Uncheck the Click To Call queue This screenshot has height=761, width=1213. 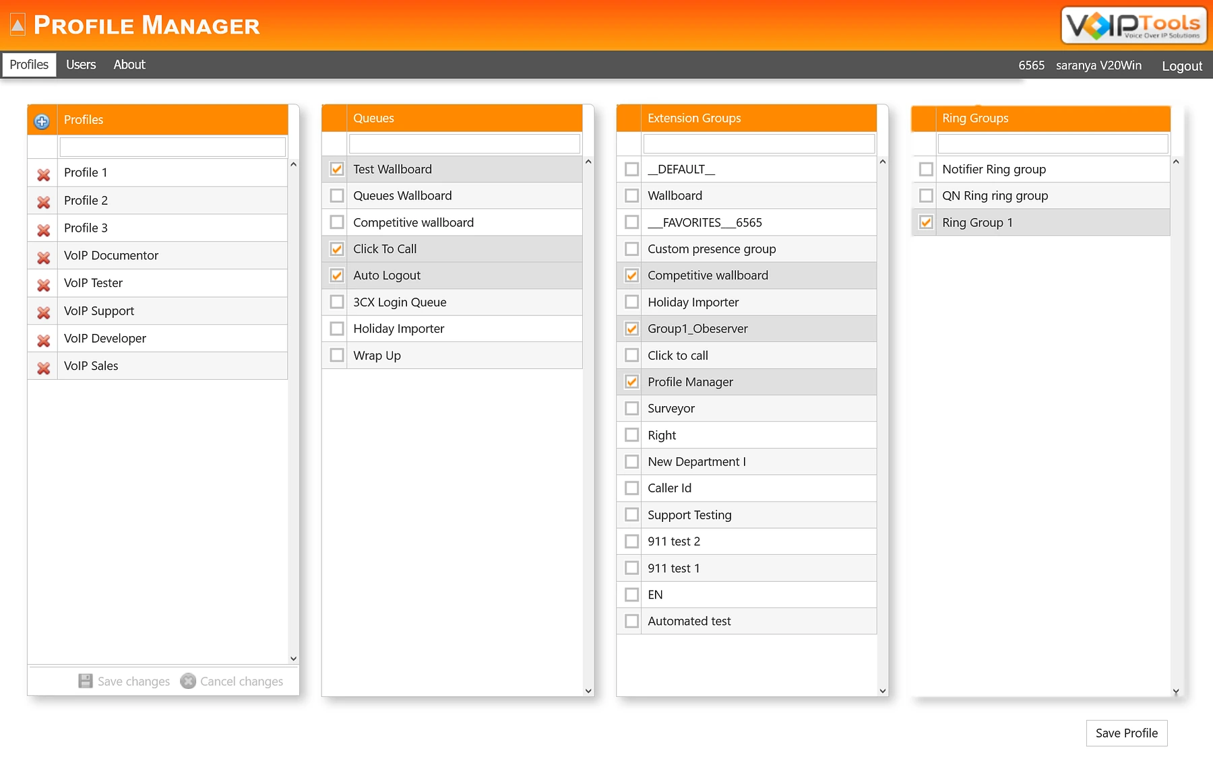[x=337, y=249]
